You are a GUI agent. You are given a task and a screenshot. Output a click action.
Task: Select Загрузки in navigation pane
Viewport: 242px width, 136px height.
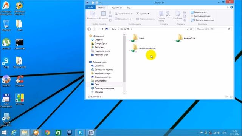(97, 47)
